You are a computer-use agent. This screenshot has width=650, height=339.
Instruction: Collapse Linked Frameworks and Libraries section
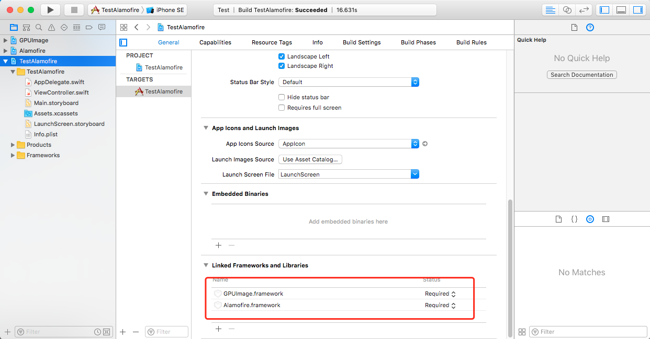206,265
